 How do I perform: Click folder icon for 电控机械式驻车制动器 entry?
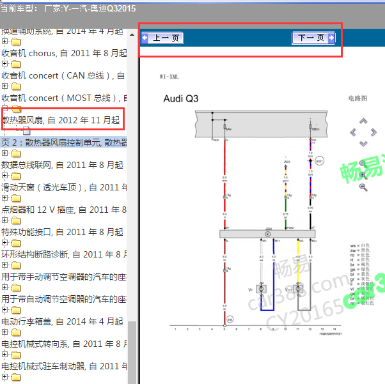[x=16, y=355]
